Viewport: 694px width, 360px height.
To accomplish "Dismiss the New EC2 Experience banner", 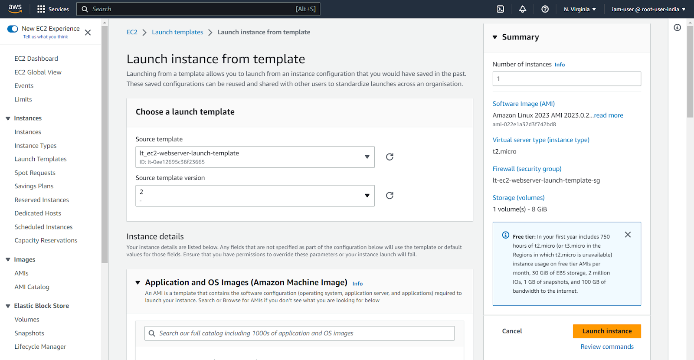I will [88, 33].
